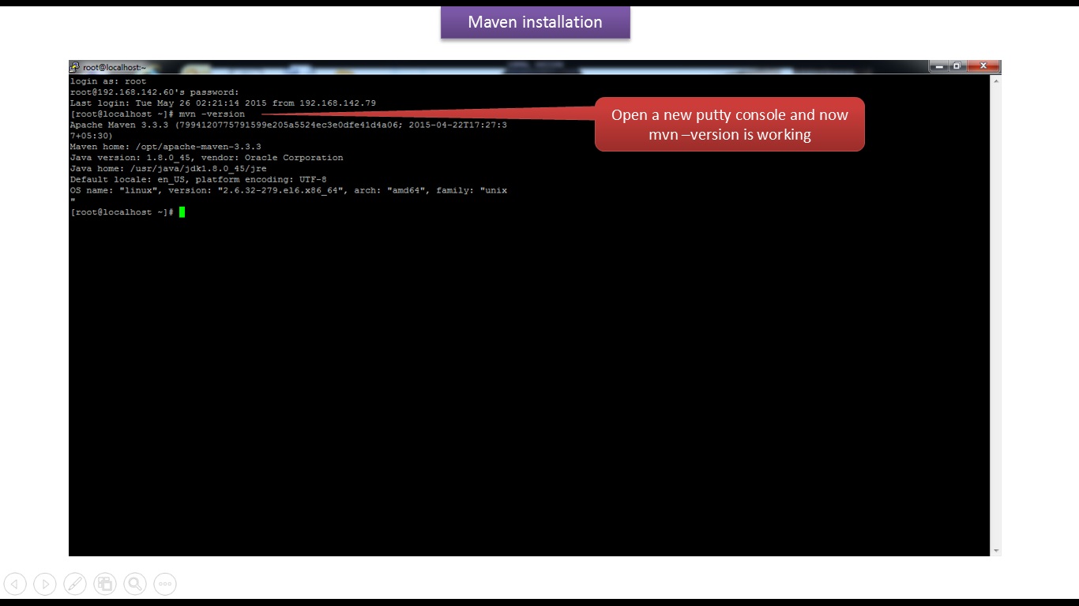Image resolution: width=1079 pixels, height=606 pixels.
Task: Click the 'Apache Maven 3.3.3' output line
Action: (288, 125)
